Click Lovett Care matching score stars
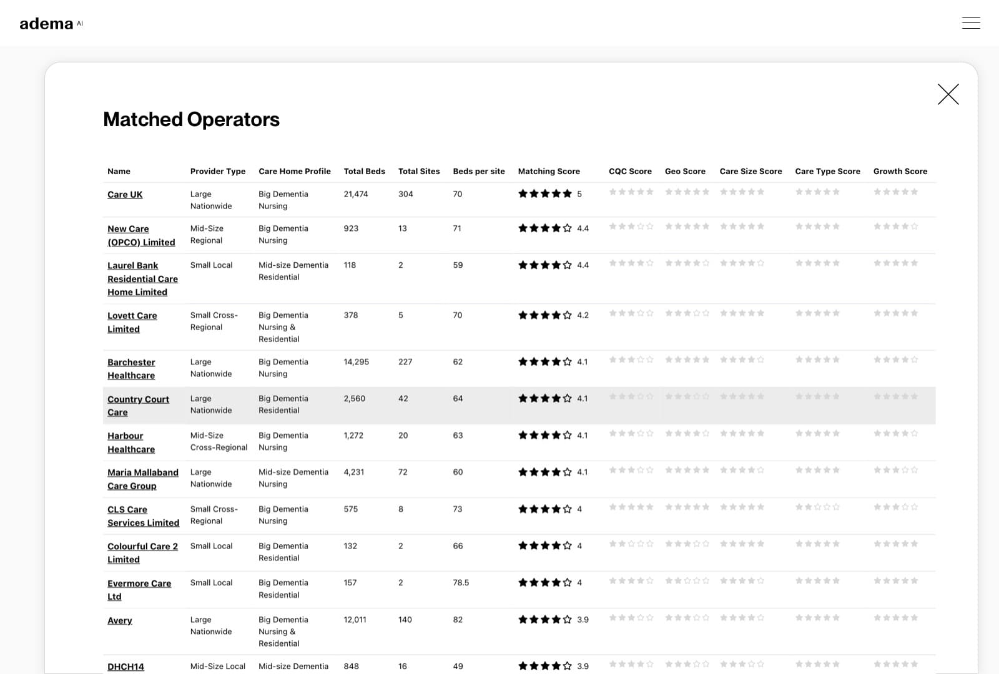This screenshot has height=674, width=999. (x=545, y=315)
